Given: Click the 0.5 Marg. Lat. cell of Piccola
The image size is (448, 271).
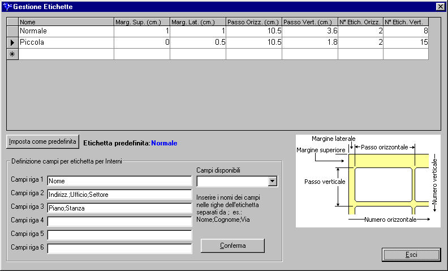Looking at the screenshot, I should [x=198, y=42].
